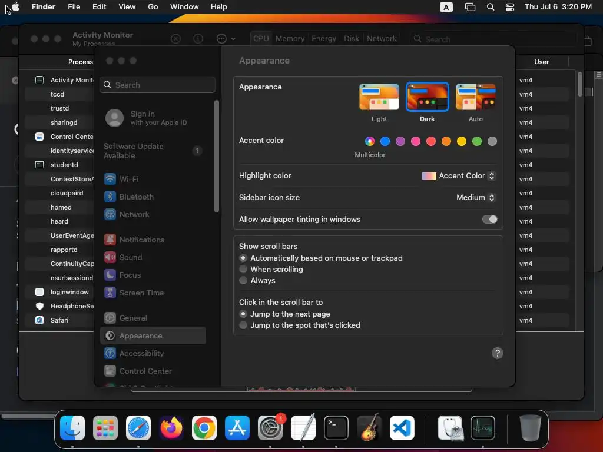Click the help question mark button
This screenshot has width=603, height=452.
click(x=497, y=353)
